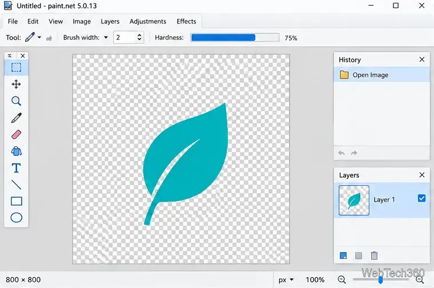Close the floating toolbox window

23,55
